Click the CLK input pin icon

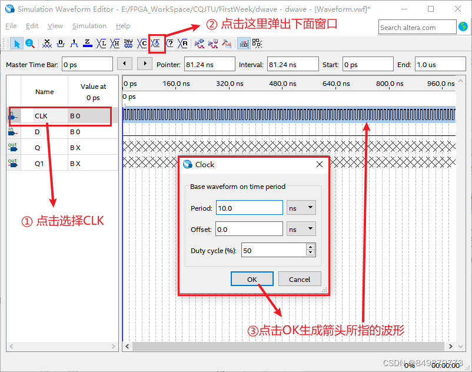point(13,116)
